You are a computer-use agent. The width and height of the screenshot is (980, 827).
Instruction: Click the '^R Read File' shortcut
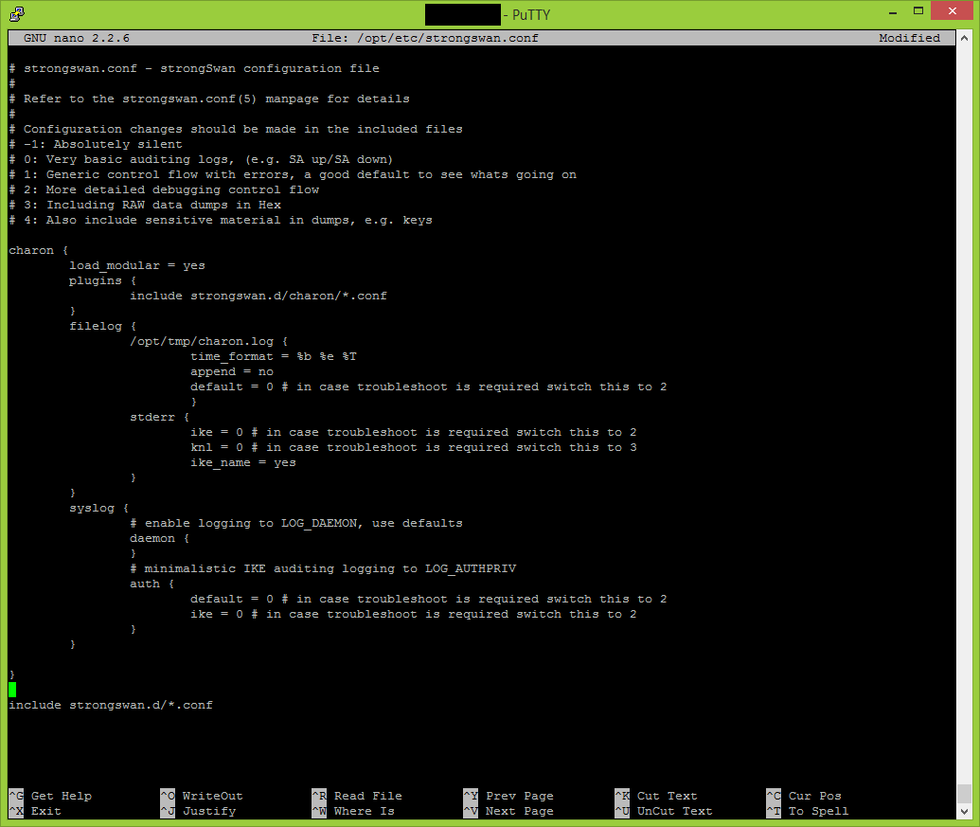click(x=357, y=796)
